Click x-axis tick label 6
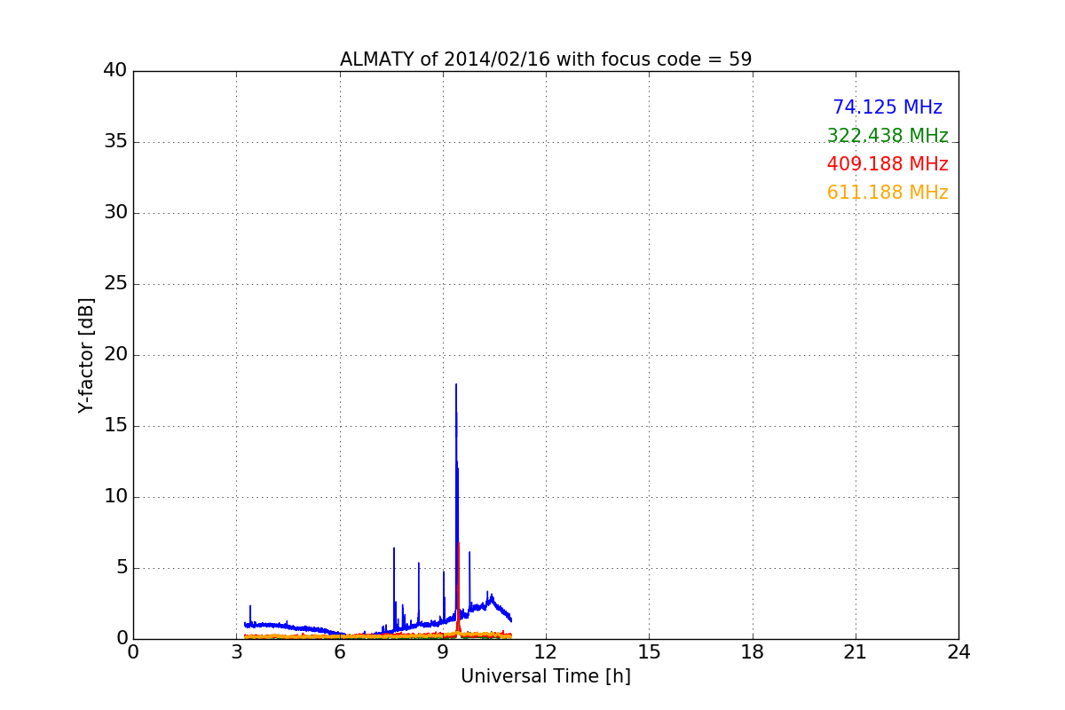This screenshot has width=1065, height=710. (x=340, y=652)
